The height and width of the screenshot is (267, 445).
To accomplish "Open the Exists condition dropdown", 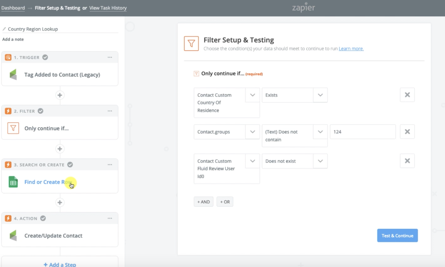I will (320, 95).
